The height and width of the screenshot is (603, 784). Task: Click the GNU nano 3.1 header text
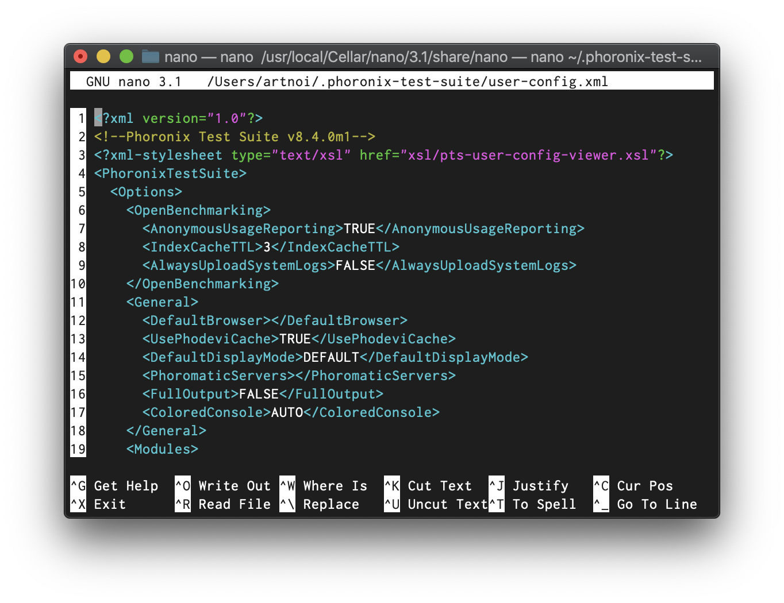point(134,82)
